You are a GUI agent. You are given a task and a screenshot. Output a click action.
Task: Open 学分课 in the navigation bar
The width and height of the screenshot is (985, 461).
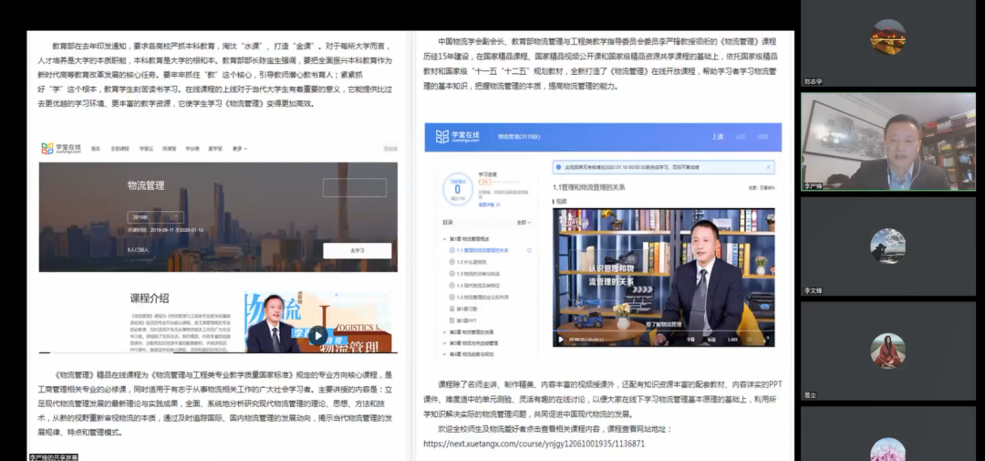point(192,149)
